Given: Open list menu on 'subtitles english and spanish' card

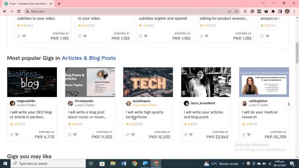Looking at the screenshot, I should point(140,36).
